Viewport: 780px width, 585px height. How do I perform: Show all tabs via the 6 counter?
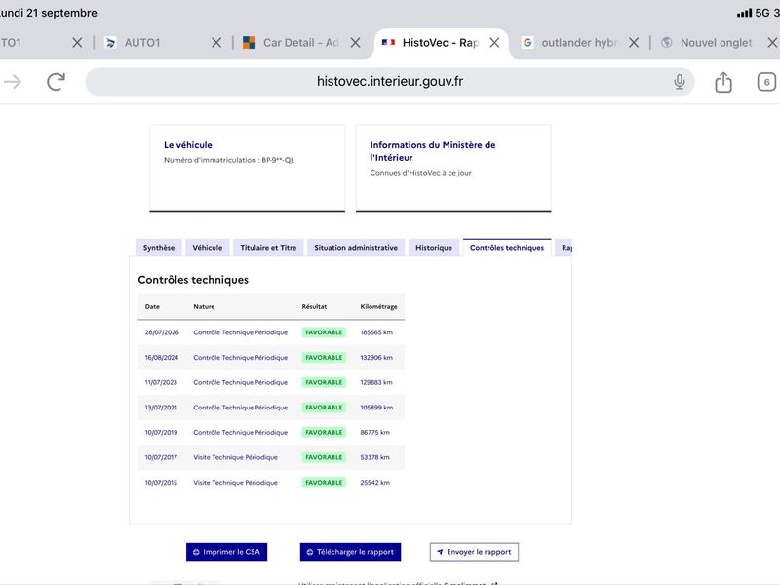[x=766, y=82]
